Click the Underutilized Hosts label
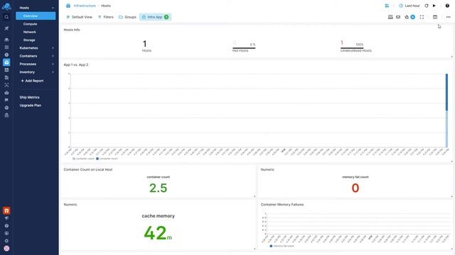Viewport: 455px width, 255px height. (x=356, y=50)
